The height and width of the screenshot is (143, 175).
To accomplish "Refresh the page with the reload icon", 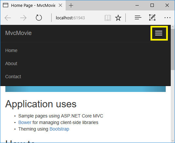I will click(39, 18).
